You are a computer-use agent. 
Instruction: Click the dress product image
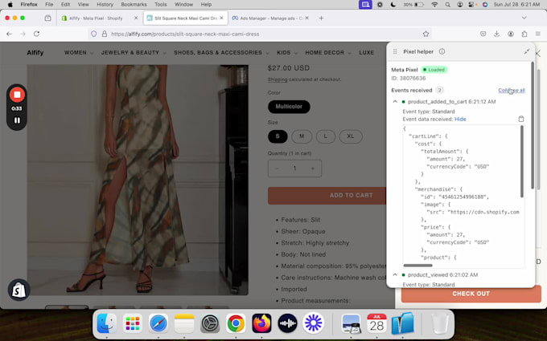(138, 180)
